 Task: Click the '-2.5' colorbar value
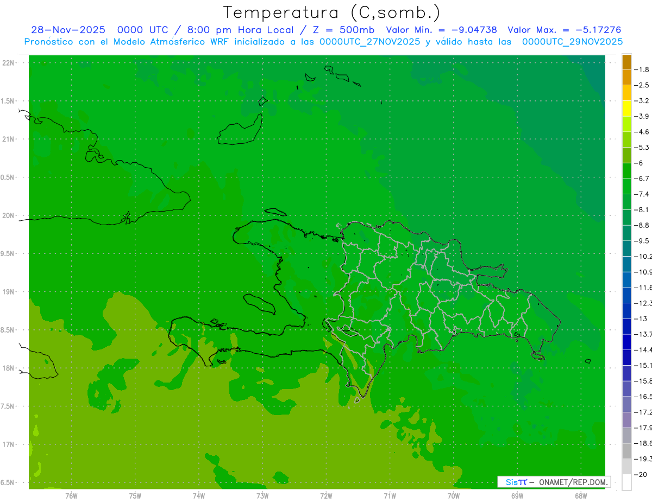(x=643, y=85)
